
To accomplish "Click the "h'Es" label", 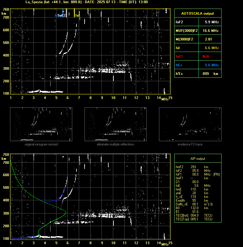I will tap(179, 73).
